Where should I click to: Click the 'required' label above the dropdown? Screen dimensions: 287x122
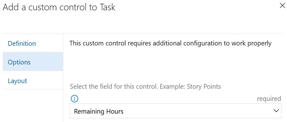click(x=269, y=99)
